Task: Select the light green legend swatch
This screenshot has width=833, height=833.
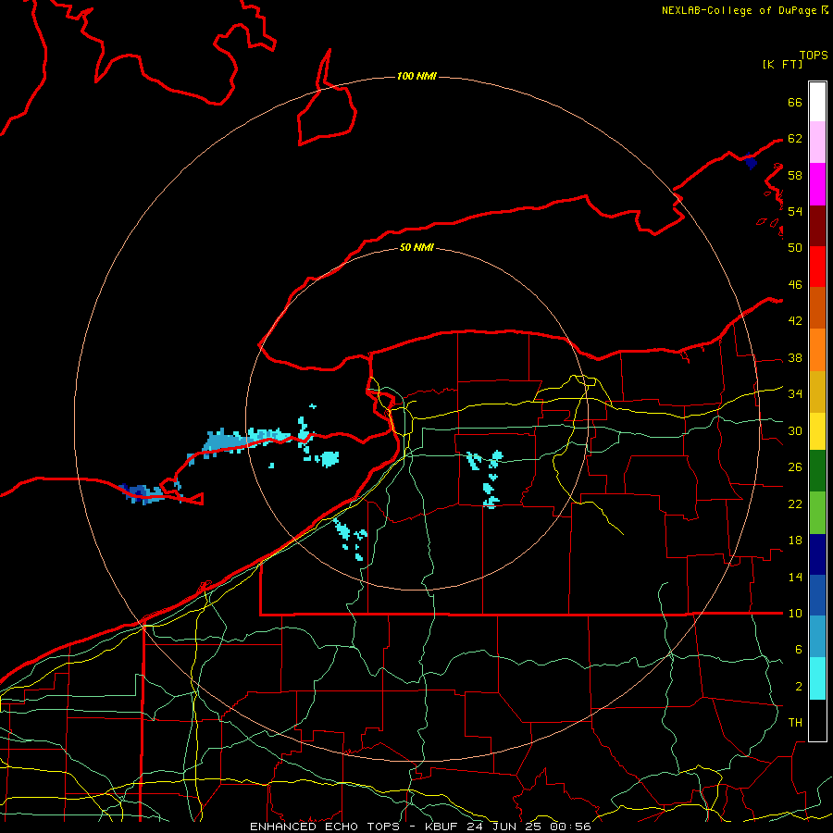Action: pyautogui.click(x=817, y=513)
